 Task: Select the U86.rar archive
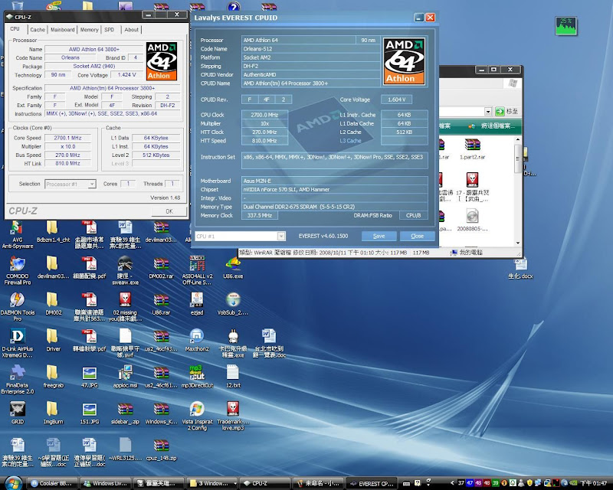coord(161,304)
